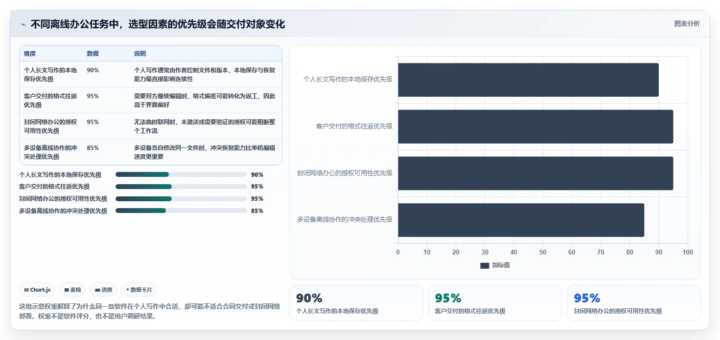Image resolution: width=720 pixels, height=340 pixels.
Task: Click the 说明 column header
Action: (x=140, y=54)
